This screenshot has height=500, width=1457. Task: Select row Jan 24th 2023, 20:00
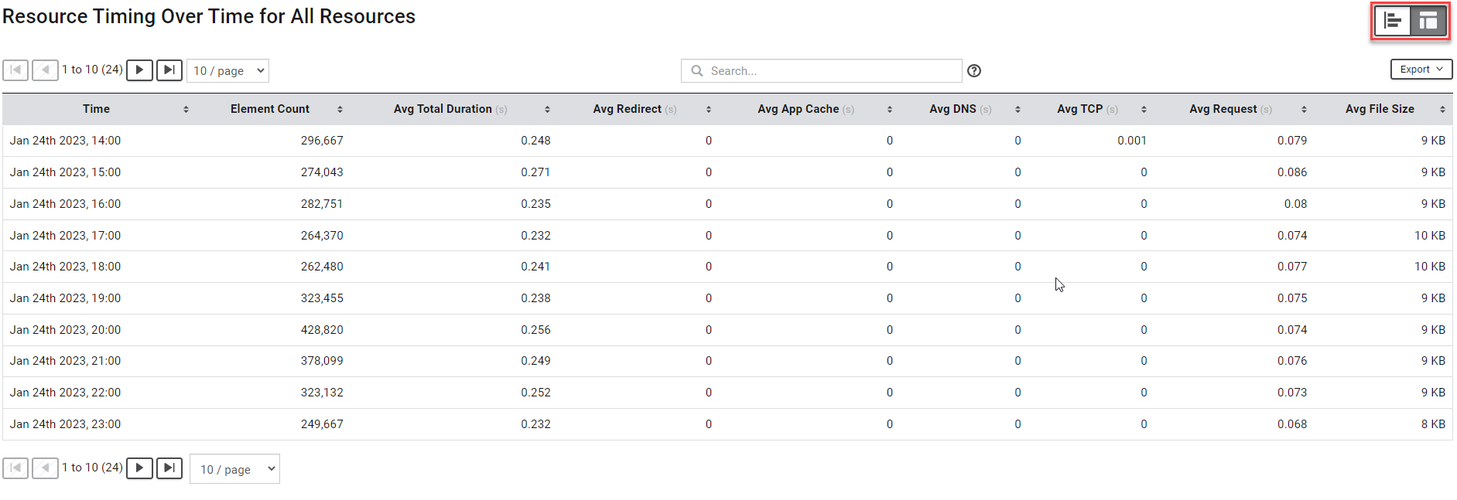727,330
